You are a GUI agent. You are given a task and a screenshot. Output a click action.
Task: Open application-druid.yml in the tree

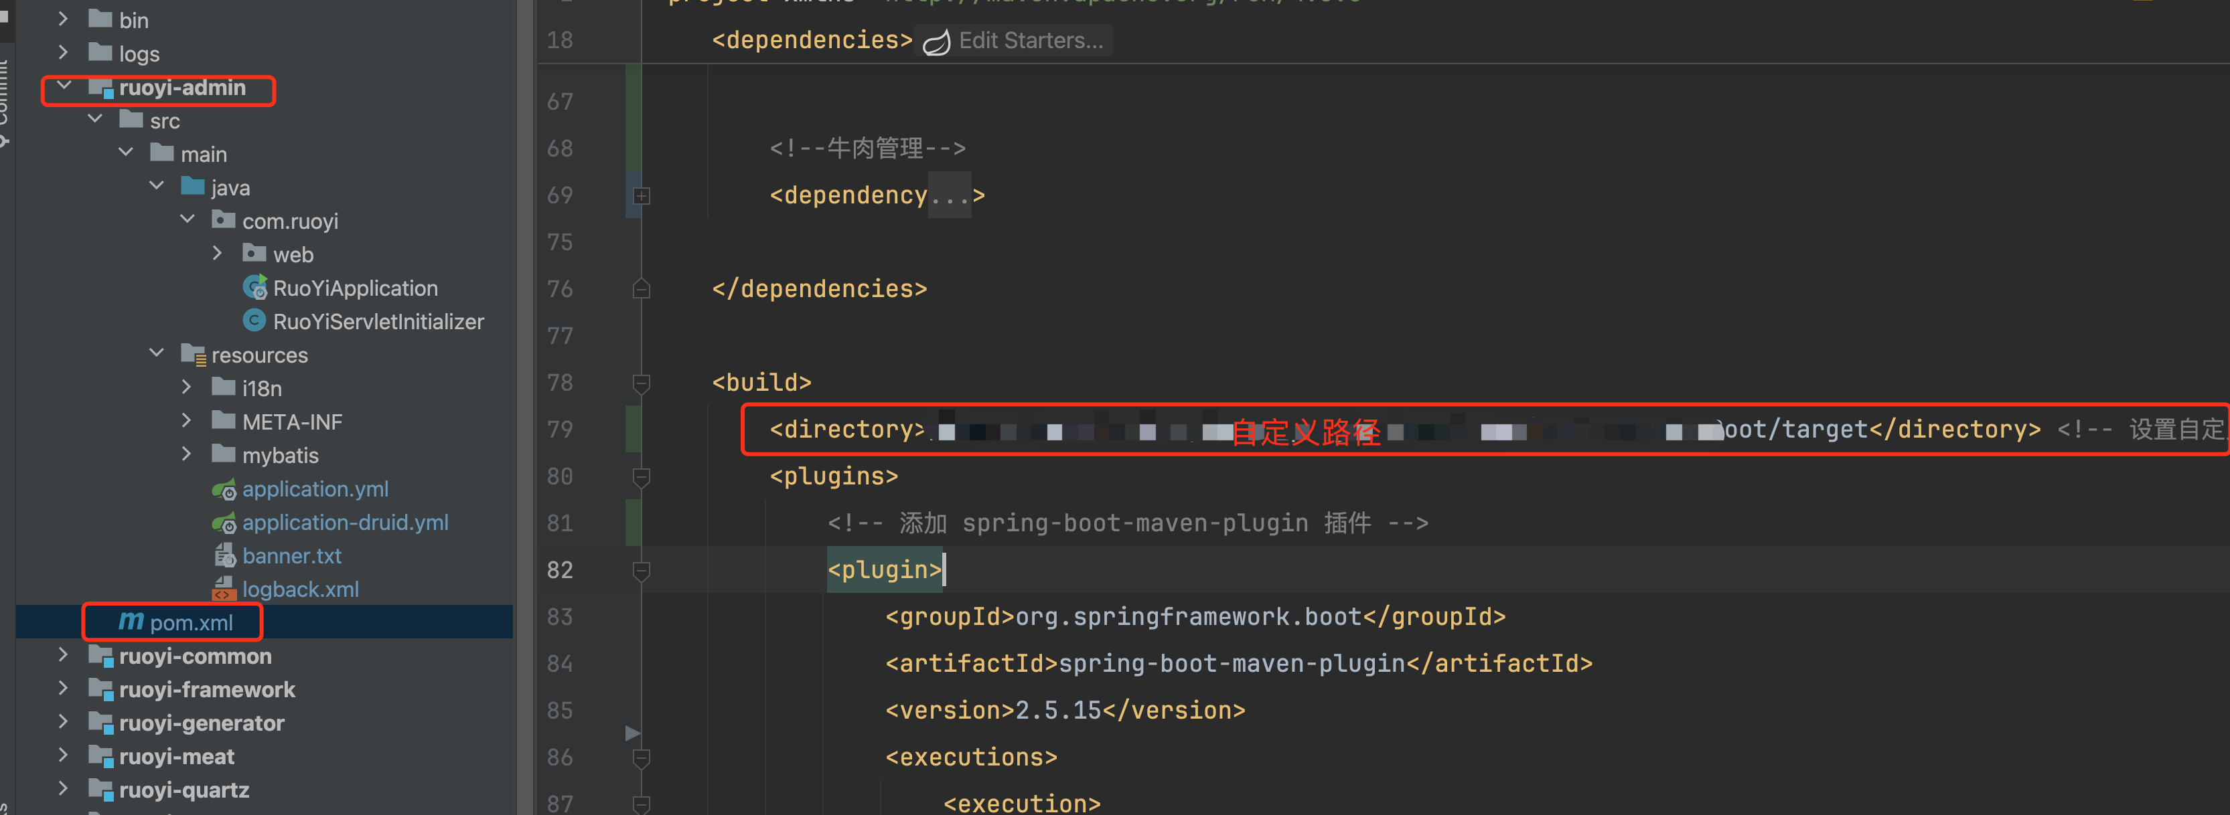coord(344,523)
